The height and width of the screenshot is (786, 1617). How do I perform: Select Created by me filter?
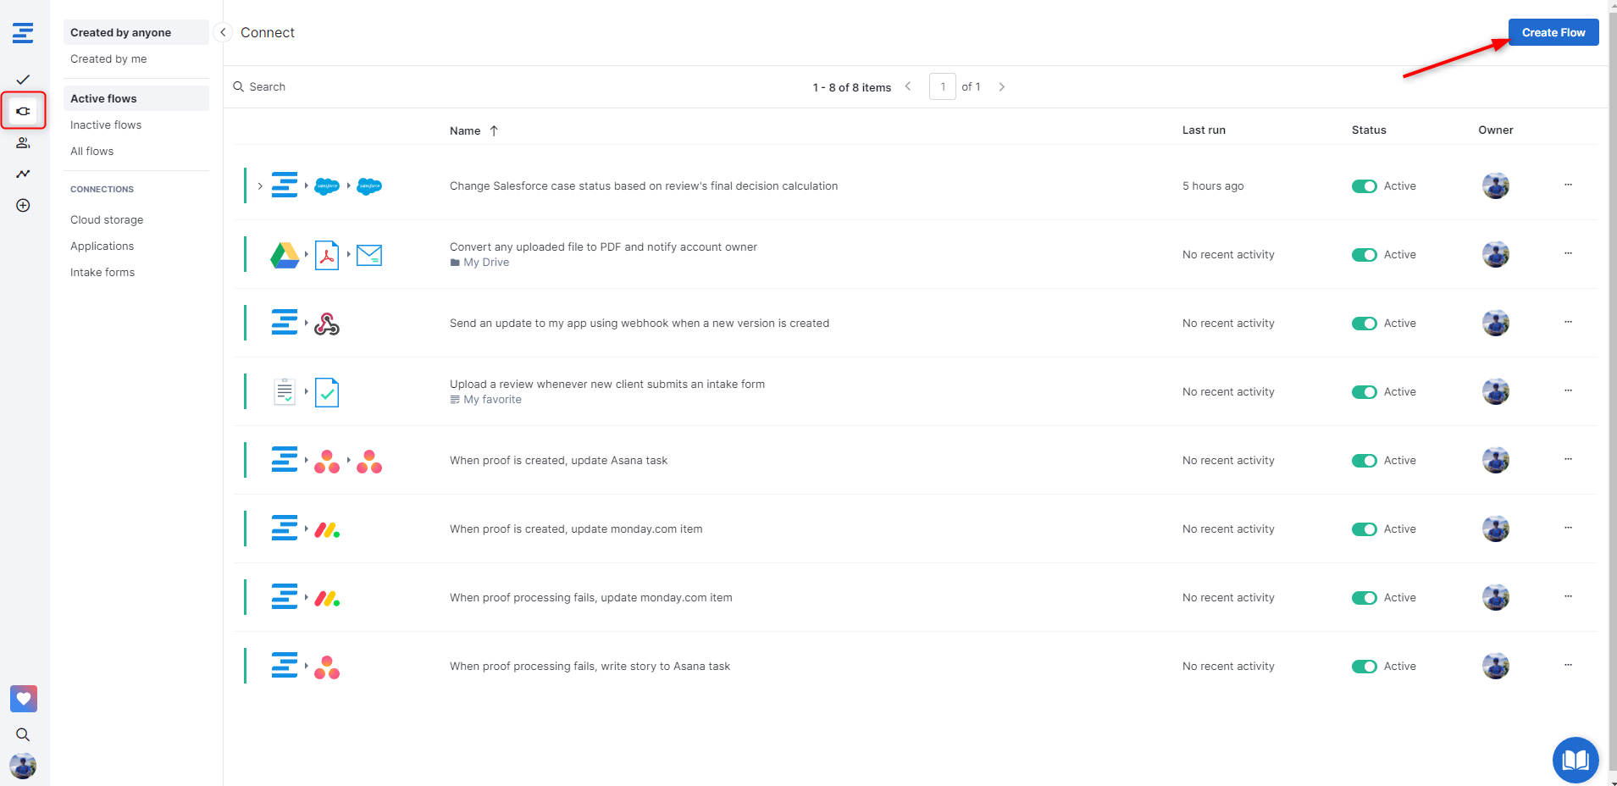[x=108, y=58]
